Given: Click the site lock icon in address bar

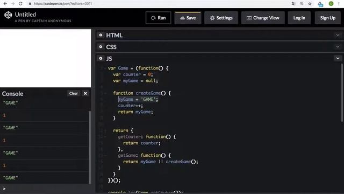Looking at the screenshot, I should click(30, 4).
